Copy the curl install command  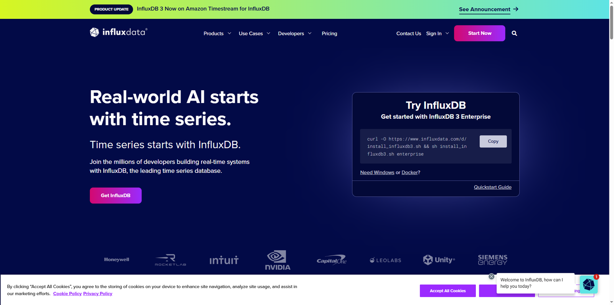493,141
